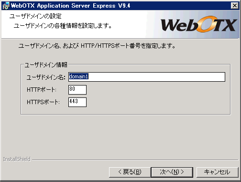This screenshot has height=182, width=241.
Task: Click the HTTPSポート field showing 443
Action: pyautogui.click(x=77, y=102)
